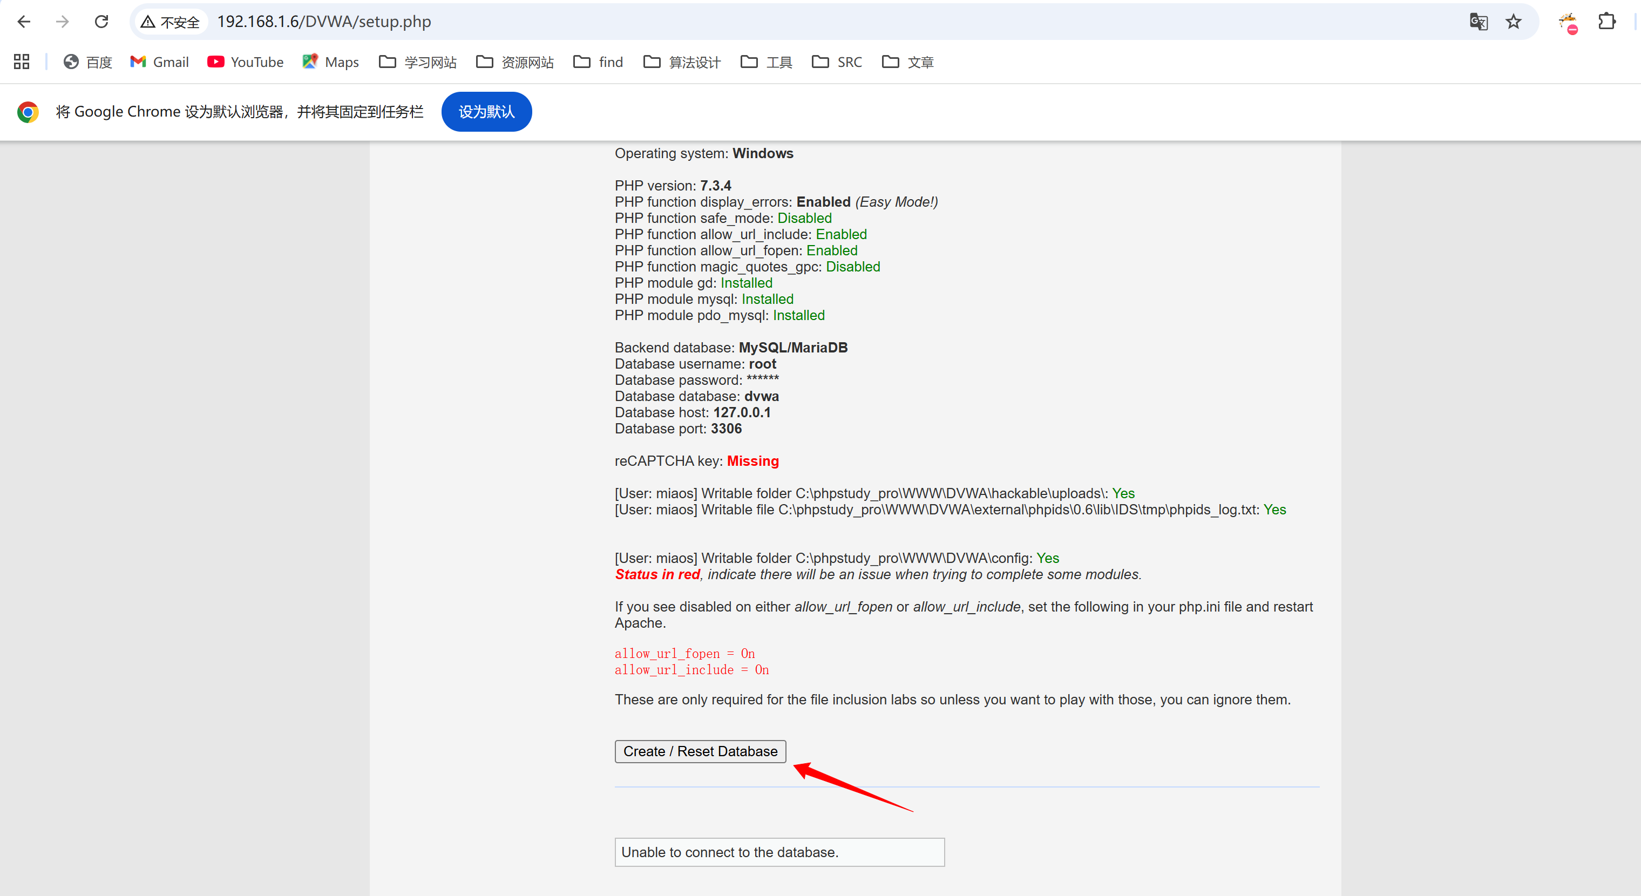Open the SRC bookmarks folder
Viewport: 1641px width, 896px height.
(x=837, y=62)
